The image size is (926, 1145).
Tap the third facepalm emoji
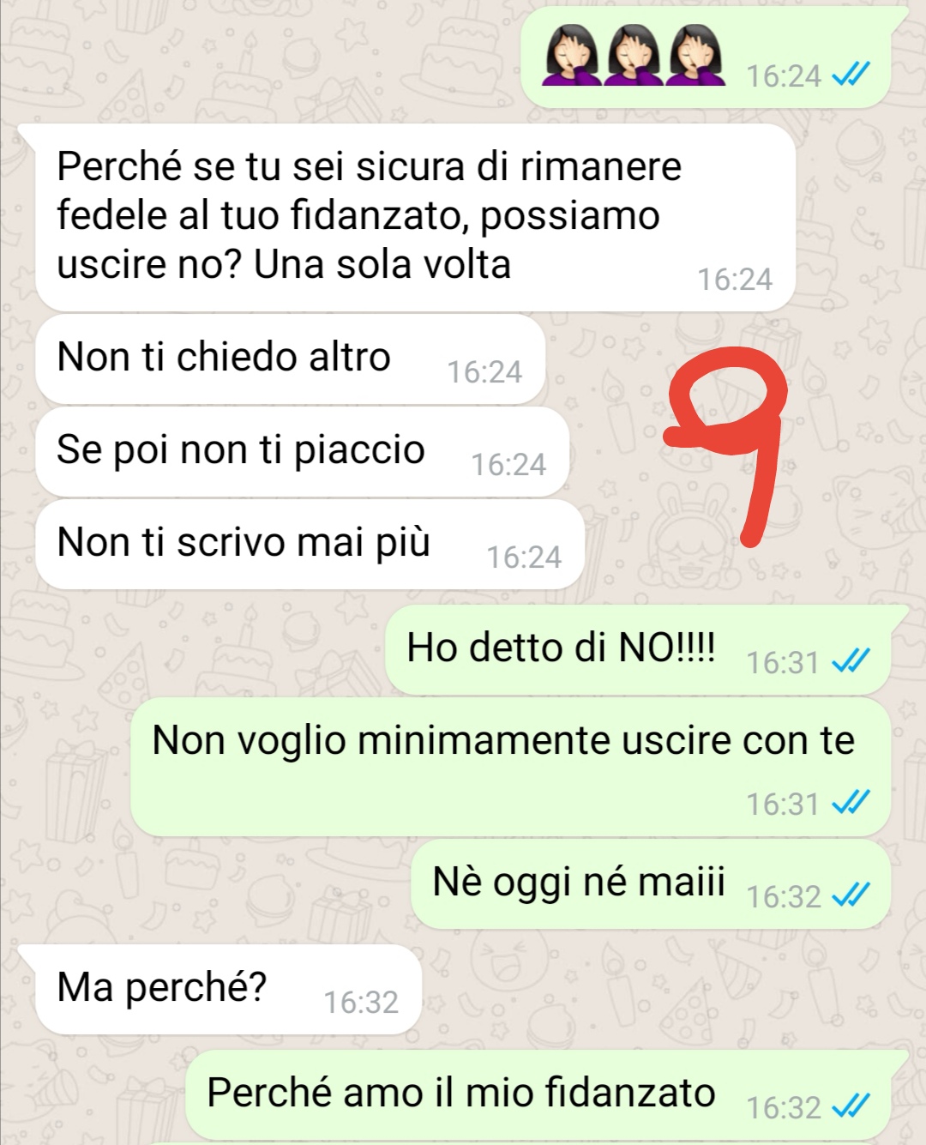pyautogui.click(x=695, y=56)
